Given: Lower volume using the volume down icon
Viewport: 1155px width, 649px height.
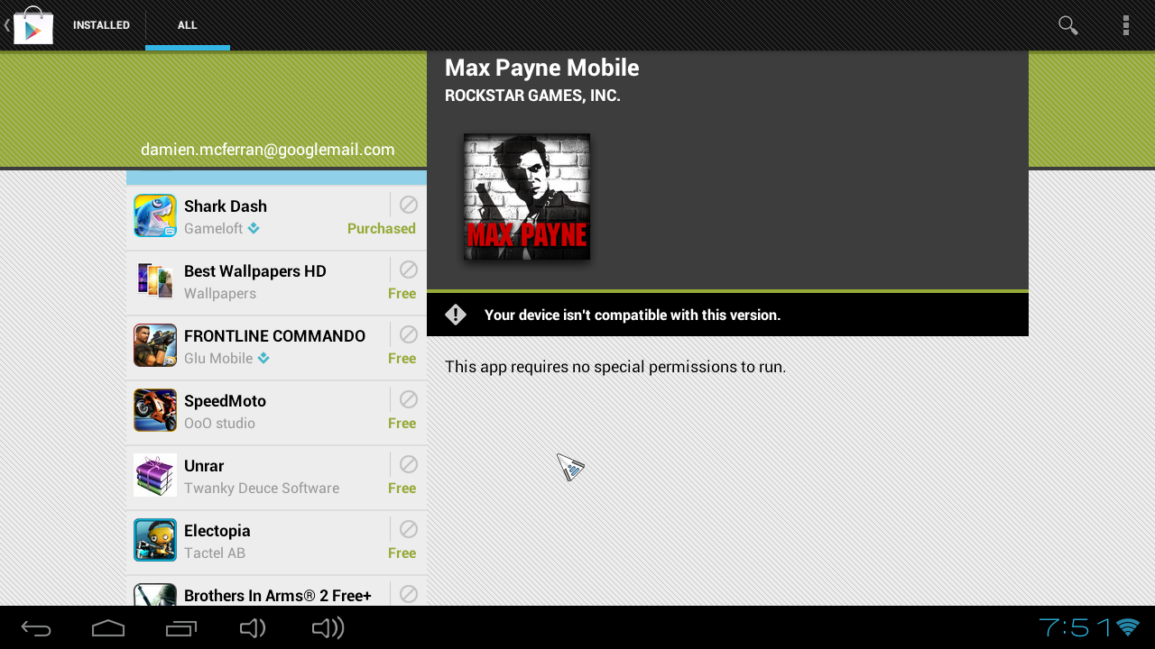Looking at the screenshot, I should tap(252, 628).
